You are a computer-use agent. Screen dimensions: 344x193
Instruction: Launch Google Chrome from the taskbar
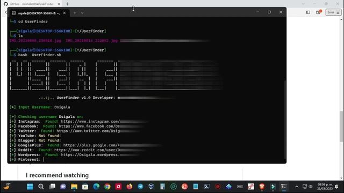tap(107, 187)
